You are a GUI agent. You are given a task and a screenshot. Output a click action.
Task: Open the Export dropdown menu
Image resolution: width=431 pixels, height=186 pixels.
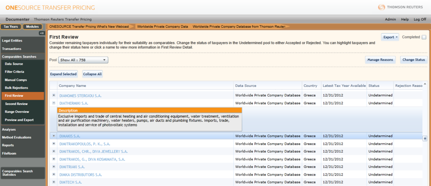(390, 37)
